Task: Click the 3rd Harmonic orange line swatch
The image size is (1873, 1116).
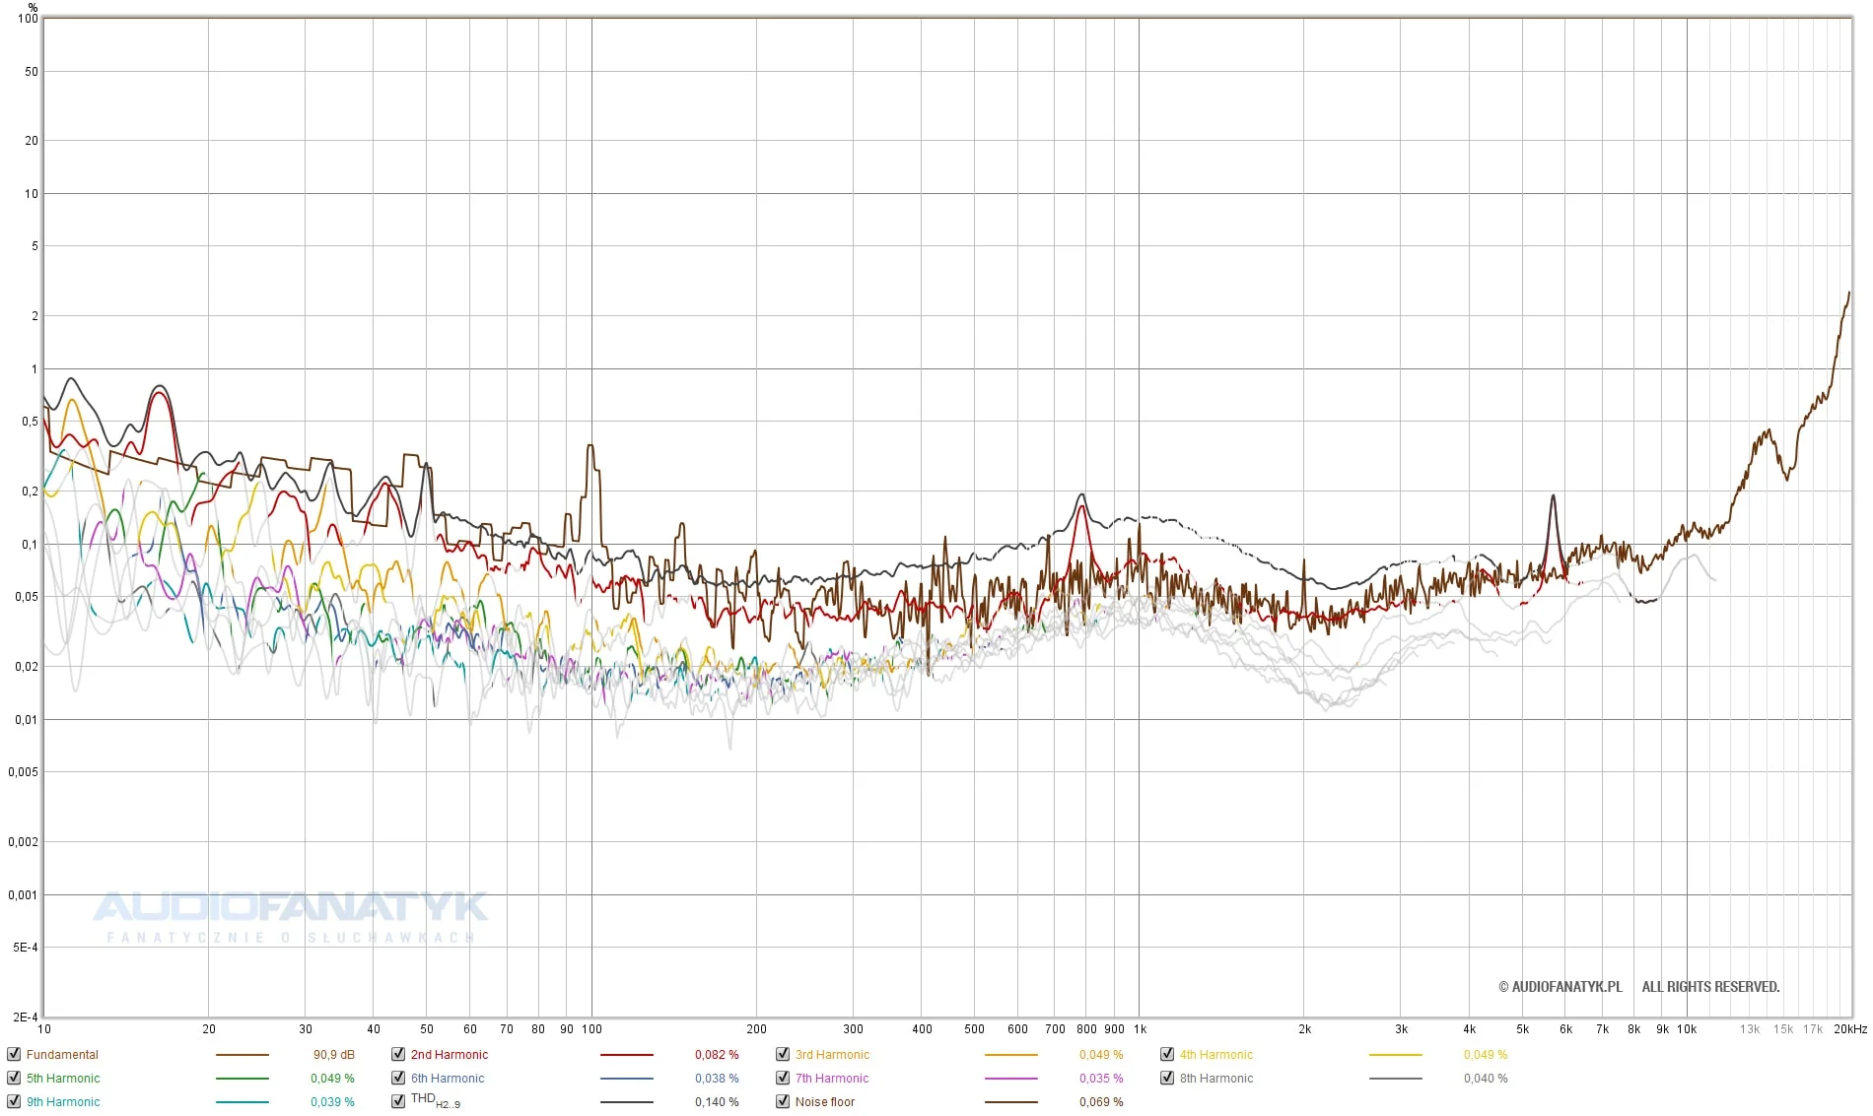Action: pos(1010,1055)
